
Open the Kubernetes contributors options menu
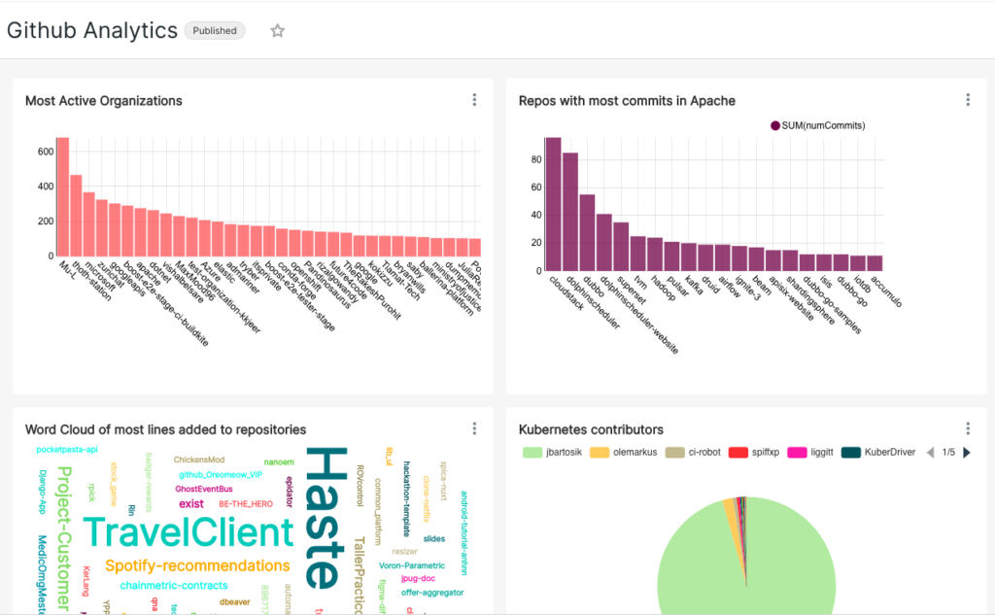point(968,427)
